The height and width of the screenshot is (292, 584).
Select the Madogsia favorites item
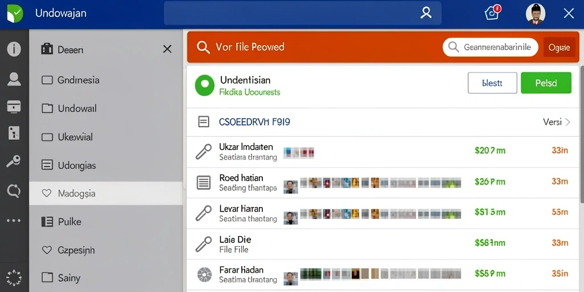pos(106,193)
